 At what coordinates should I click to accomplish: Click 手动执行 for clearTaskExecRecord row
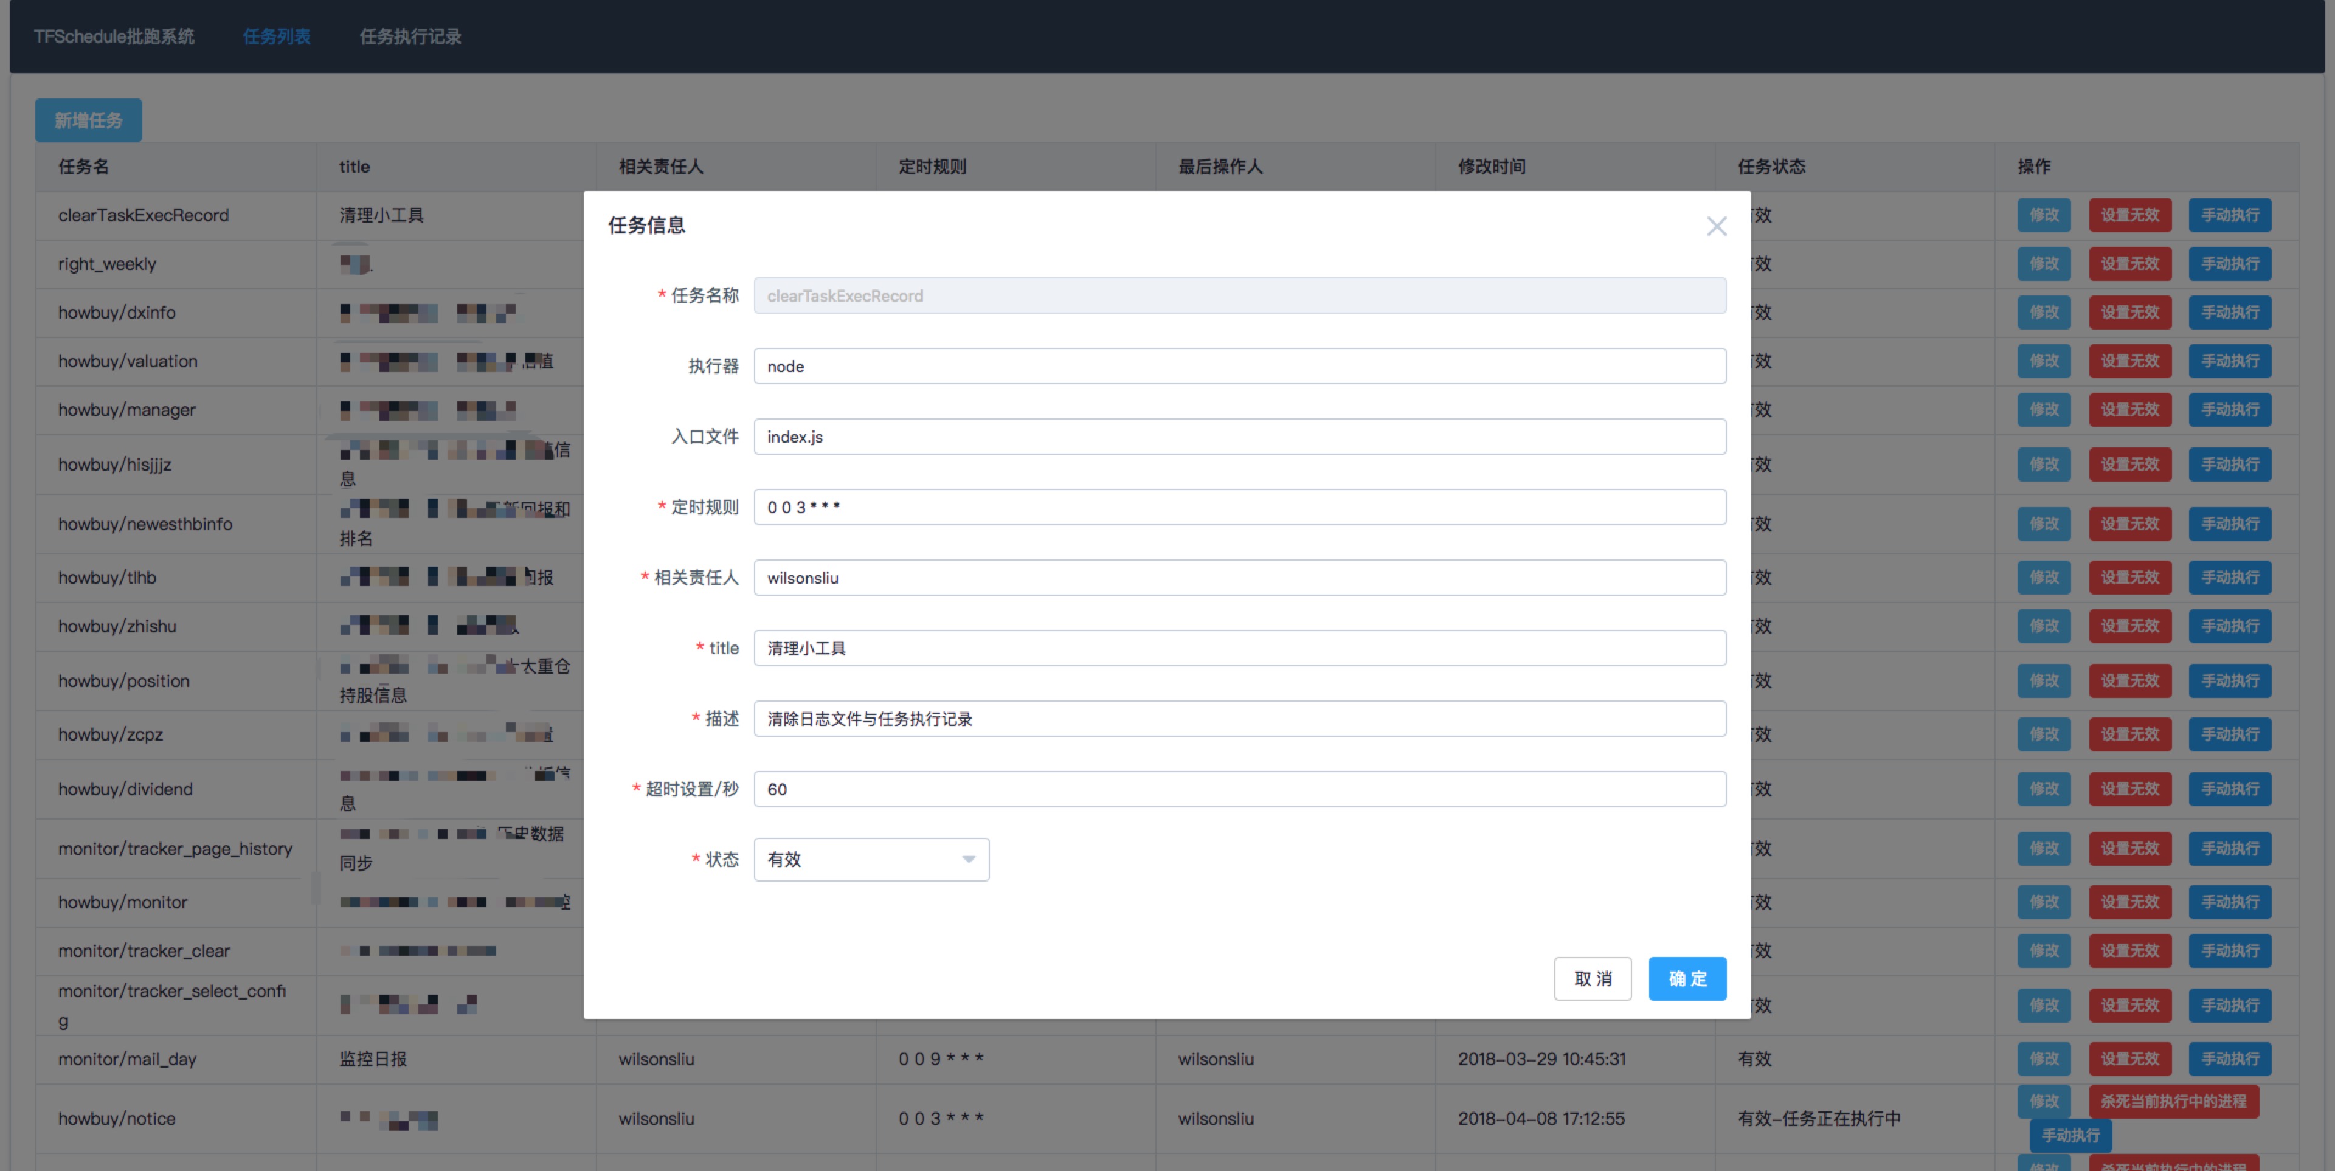pyautogui.click(x=2229, y=215)
